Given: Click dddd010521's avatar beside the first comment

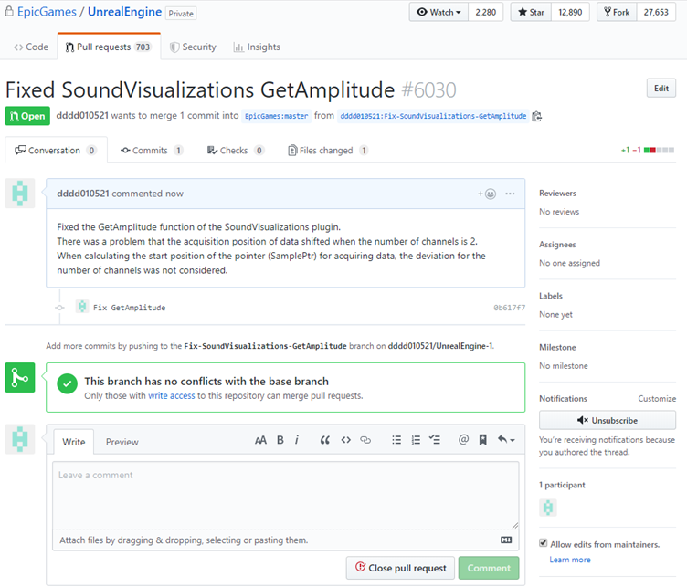Looking at the screenshot, I should pyautogui.click(x=20, y=193).
